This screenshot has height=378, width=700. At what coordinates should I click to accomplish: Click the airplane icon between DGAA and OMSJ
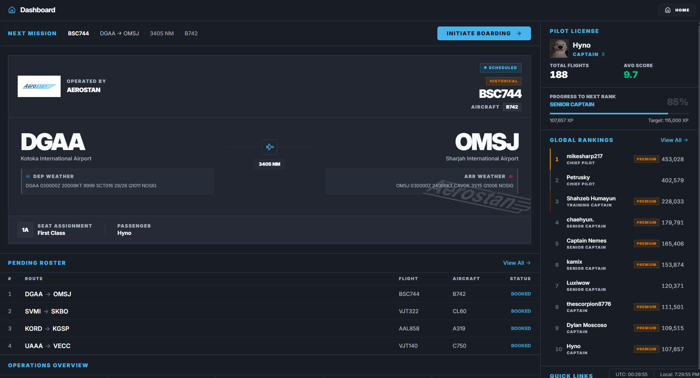(x=270, y=147)
